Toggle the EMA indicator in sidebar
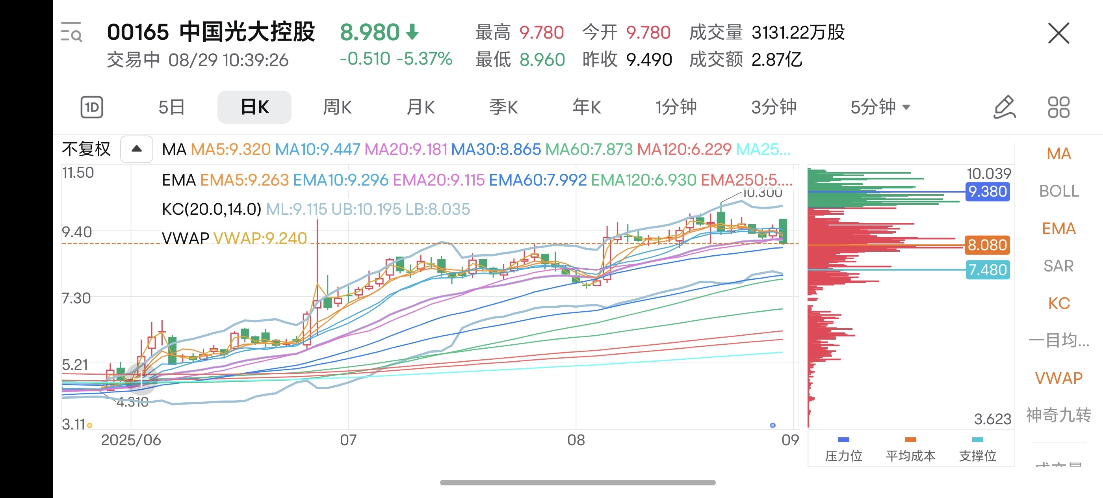The width and height of the screenshot is (1103, 498). (1058, 229)
